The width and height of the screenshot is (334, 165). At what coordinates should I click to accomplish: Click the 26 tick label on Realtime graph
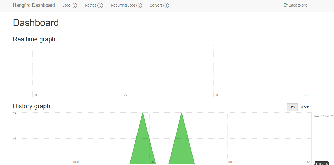coord(35,95)
